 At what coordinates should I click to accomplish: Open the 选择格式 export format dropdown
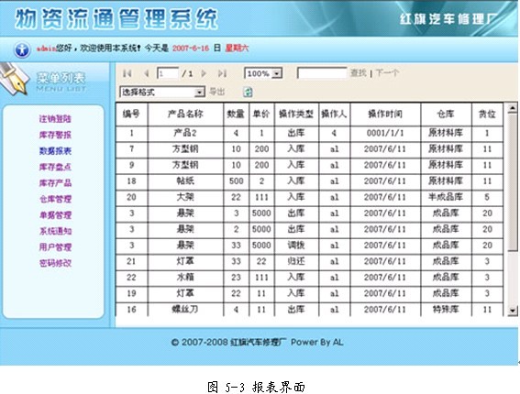click(x=161, y=92)
